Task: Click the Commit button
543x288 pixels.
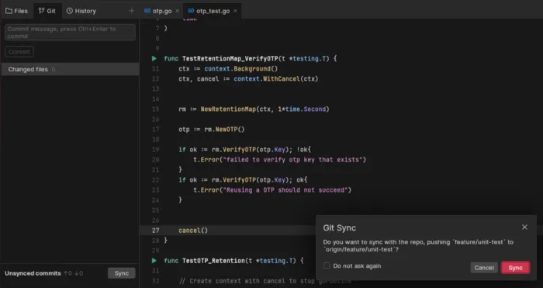Action: coord(19,52)
